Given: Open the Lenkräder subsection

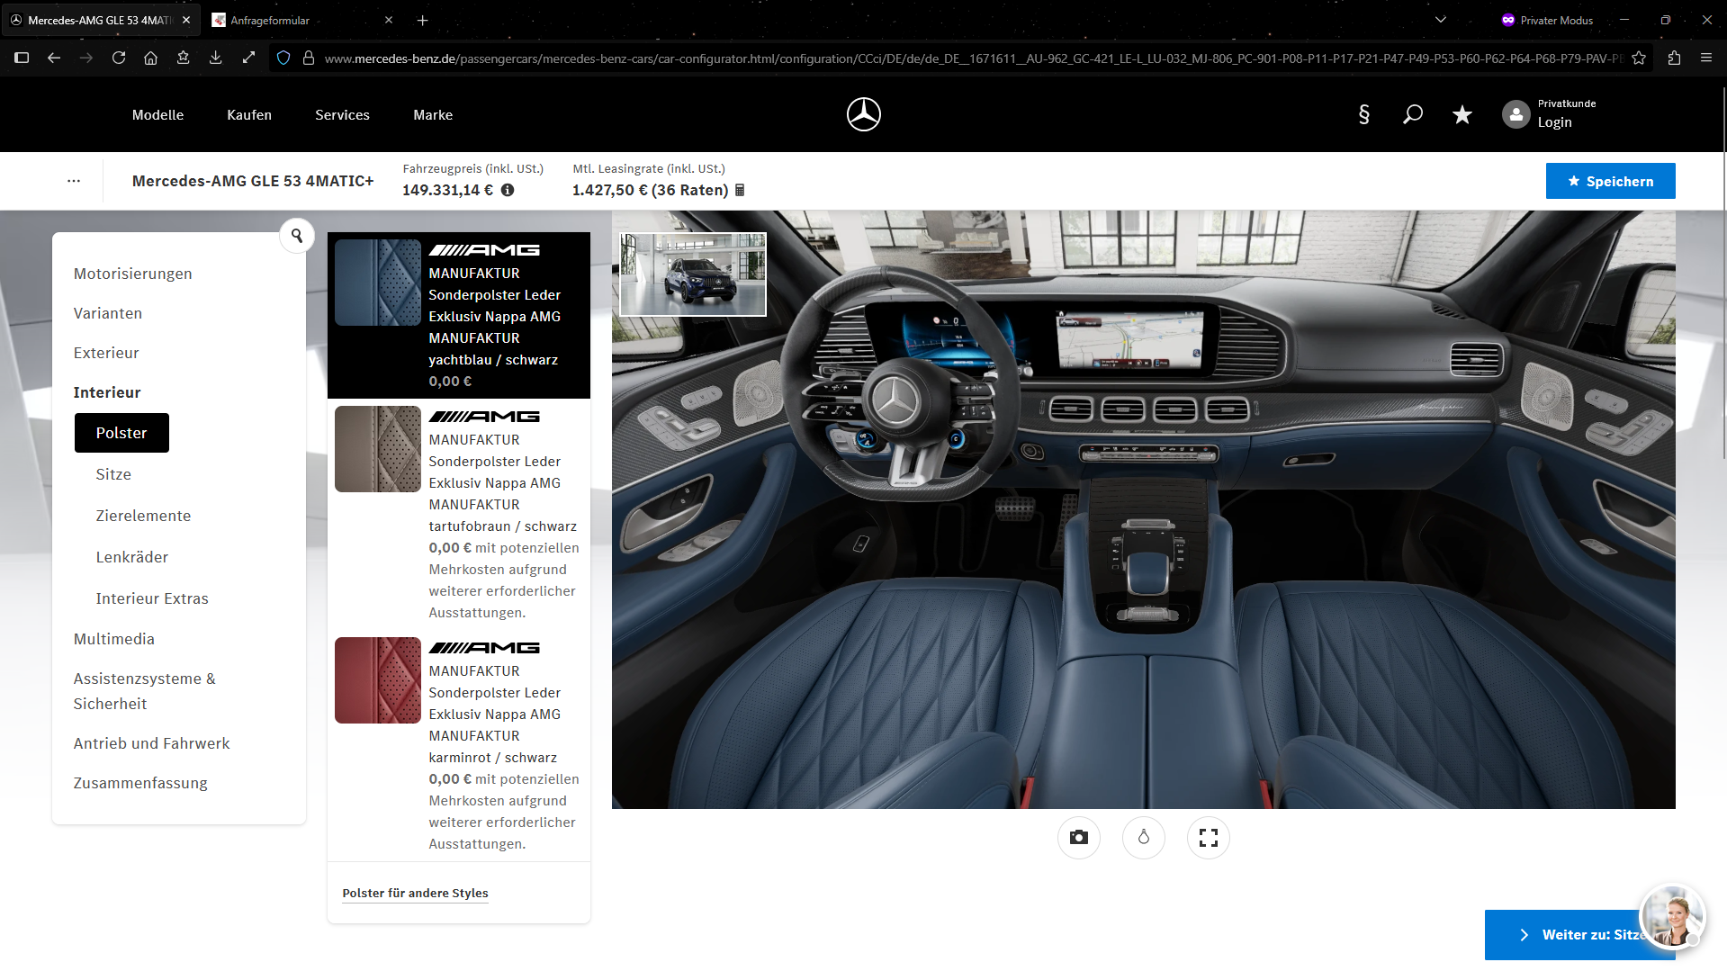Looking at the screenshot, I should click(x=132, y=557).
